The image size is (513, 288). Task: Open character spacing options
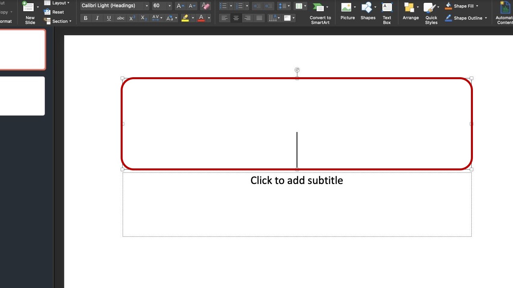point(157,18)
